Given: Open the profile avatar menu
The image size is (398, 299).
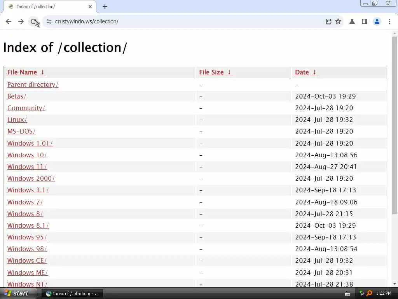Looking at the screenshot, I should click(x=377, y=22).
